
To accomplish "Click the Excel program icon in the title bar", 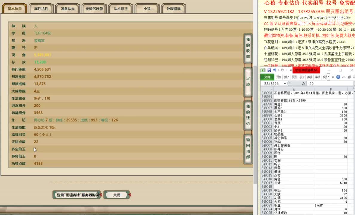I will 263,70.
